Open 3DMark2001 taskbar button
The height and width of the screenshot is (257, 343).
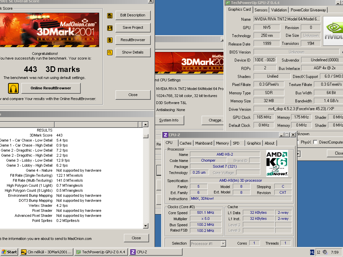click(x=46, y=252)
